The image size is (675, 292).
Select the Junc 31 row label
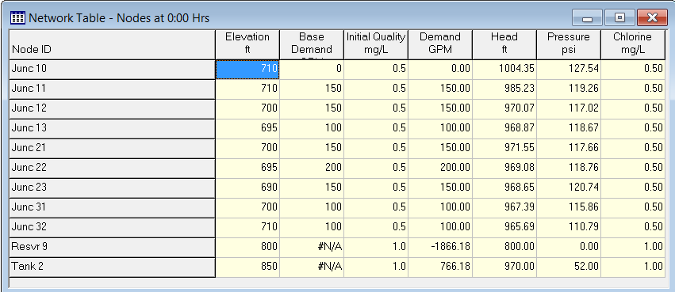click(x=112, y=208)
